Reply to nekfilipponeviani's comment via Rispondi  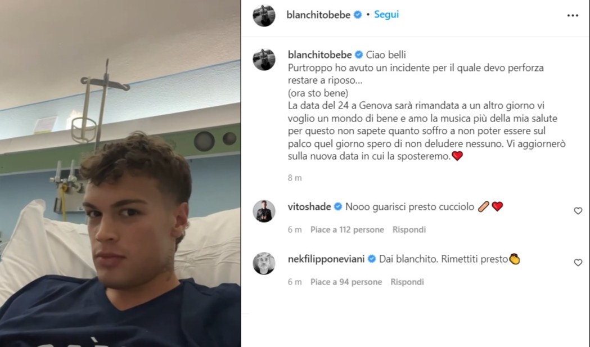[407, 282]
